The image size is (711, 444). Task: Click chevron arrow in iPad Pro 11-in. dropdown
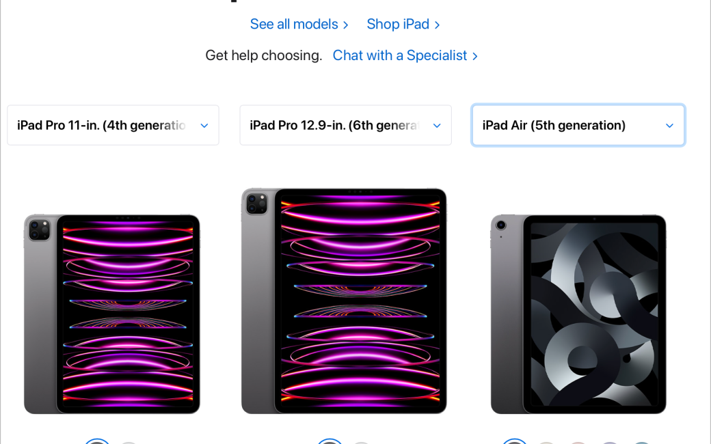click(204, 126)
